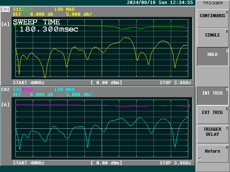Enable INT TRIG internal trigger source
The image size is (230, 172).
(x=212, y=94)
